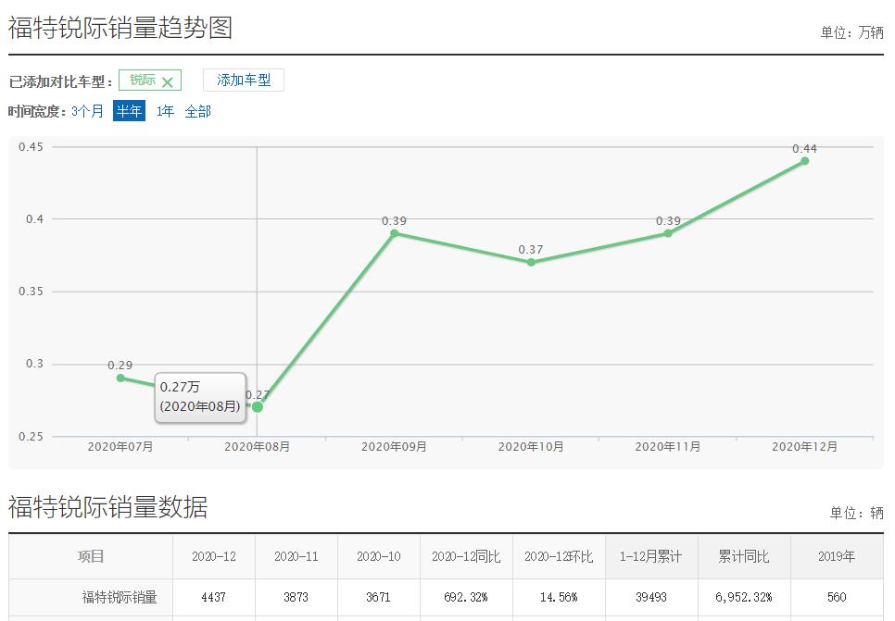Click the 2020年12月 data point (0.44)
Screen dimensions: 895x621
pos(805,161)
